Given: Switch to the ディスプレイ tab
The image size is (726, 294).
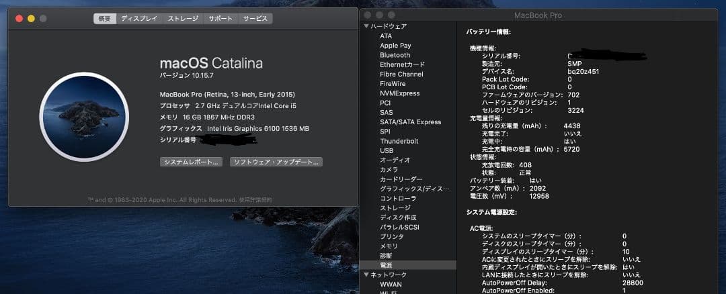Looking at the screenshot, I should pyautogui.click(x=139, y=19).
